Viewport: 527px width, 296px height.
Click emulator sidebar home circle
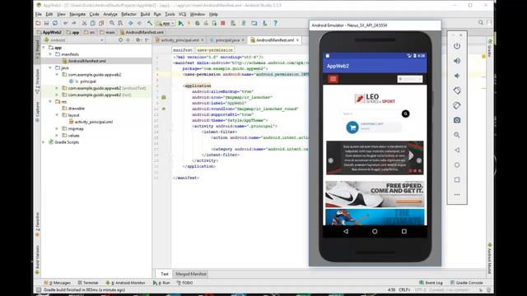tap(457, 164)
